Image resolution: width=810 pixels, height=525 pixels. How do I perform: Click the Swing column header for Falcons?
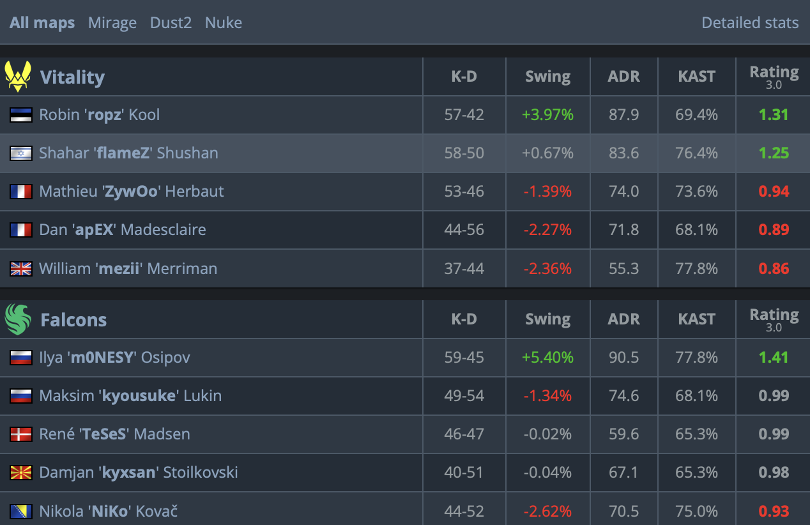[x=547, y=319]
